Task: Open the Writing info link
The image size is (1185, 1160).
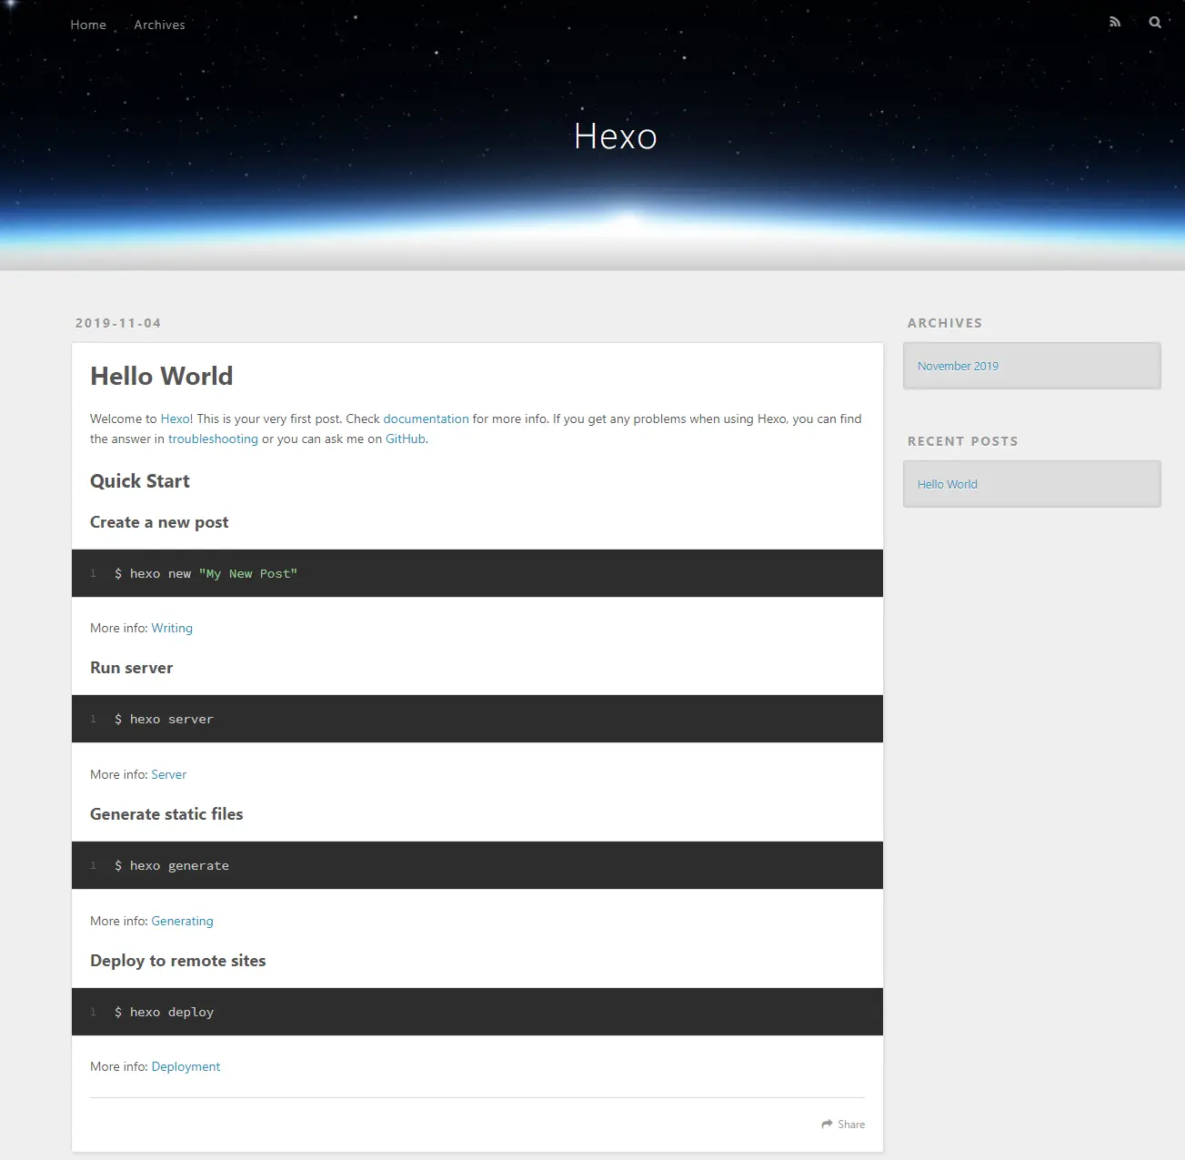Action: [x=172, y=628]
